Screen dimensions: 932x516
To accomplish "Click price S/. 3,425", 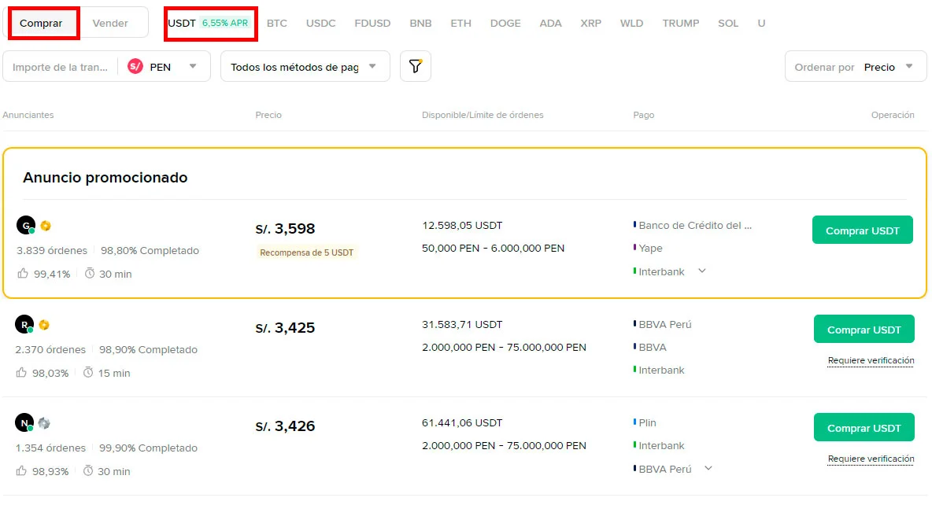I will pos(285,327).
